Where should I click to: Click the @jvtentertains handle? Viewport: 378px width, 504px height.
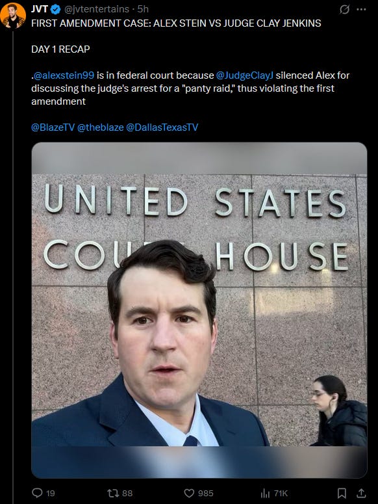[x=97, y=9]
